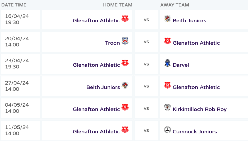Image resolution: width=248 pixels, height=141 pixels.
Task: Click the Kirkintilloch Rob Roy crest
Action: 167,108
